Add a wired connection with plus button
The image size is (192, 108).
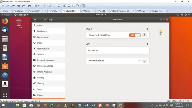point(147,29)
